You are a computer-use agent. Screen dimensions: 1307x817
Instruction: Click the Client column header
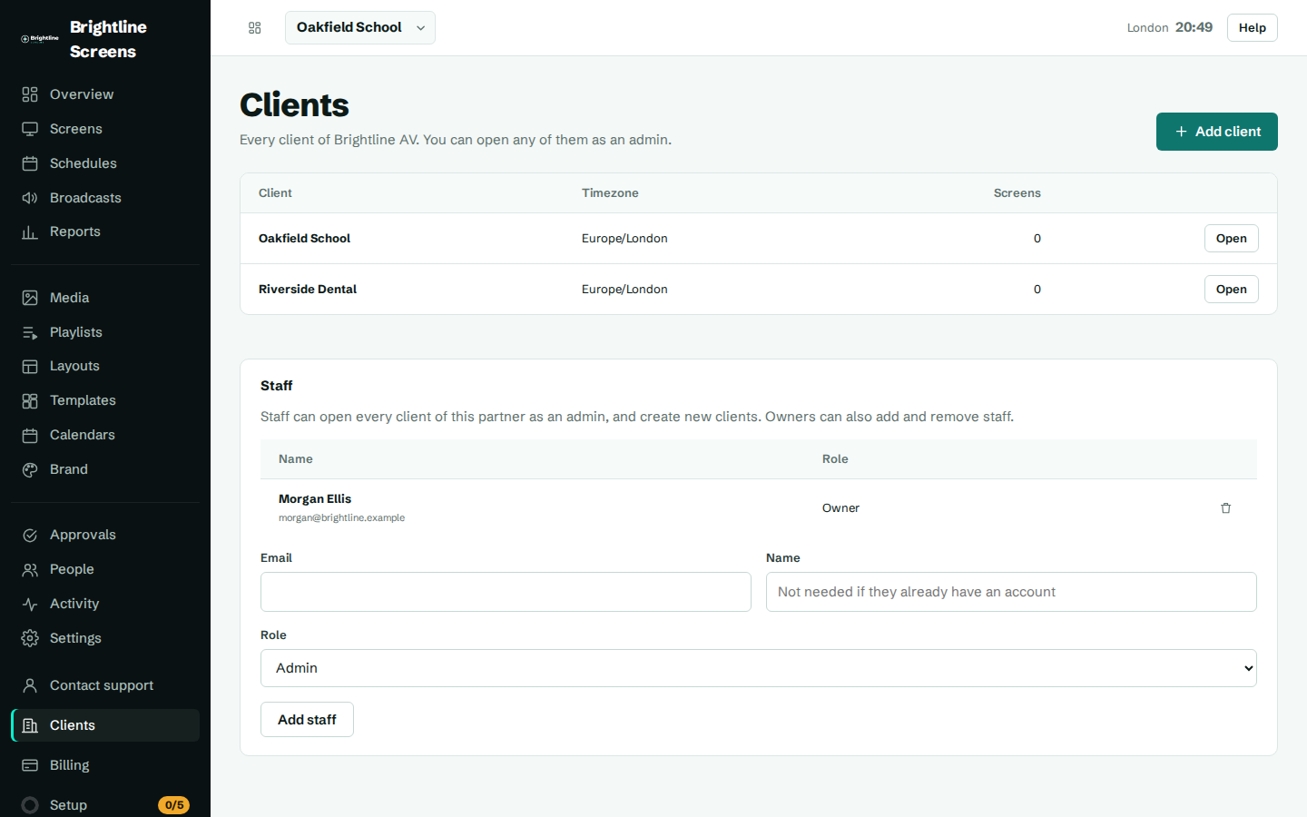(275, 193)
